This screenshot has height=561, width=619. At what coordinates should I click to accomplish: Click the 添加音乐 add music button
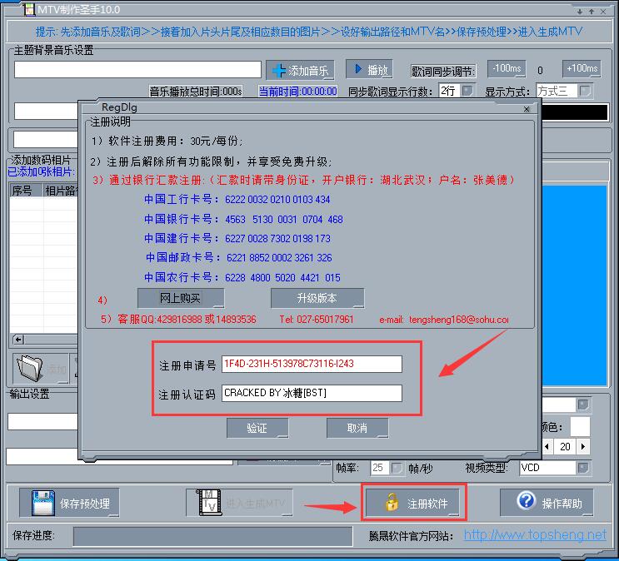(x=300, y=70)
